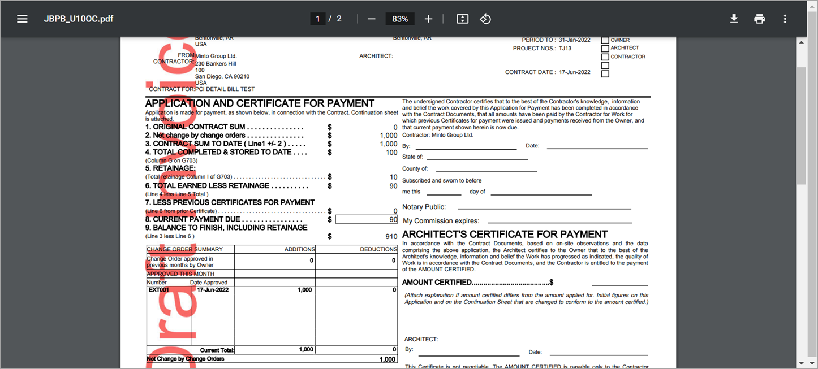Click the My Commission expires label
Viewport: 818px width, 369px height.
click(441, 221)
